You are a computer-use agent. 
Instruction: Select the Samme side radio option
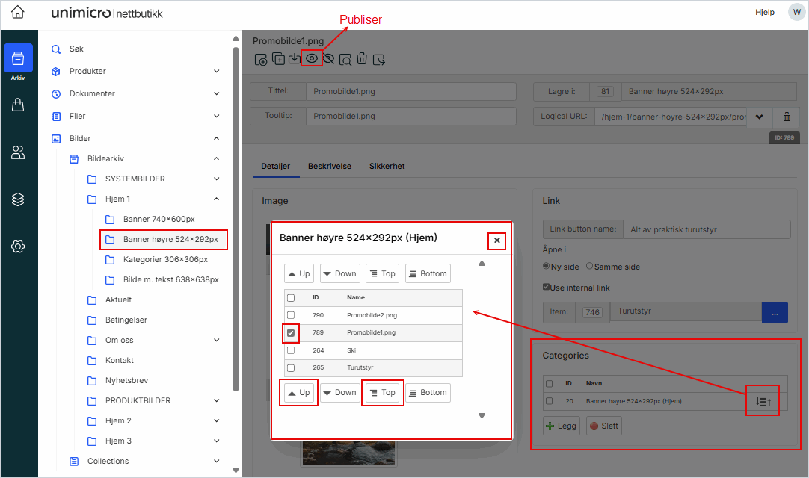pos(589,267)
